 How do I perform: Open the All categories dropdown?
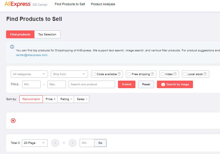coord(29,74)
